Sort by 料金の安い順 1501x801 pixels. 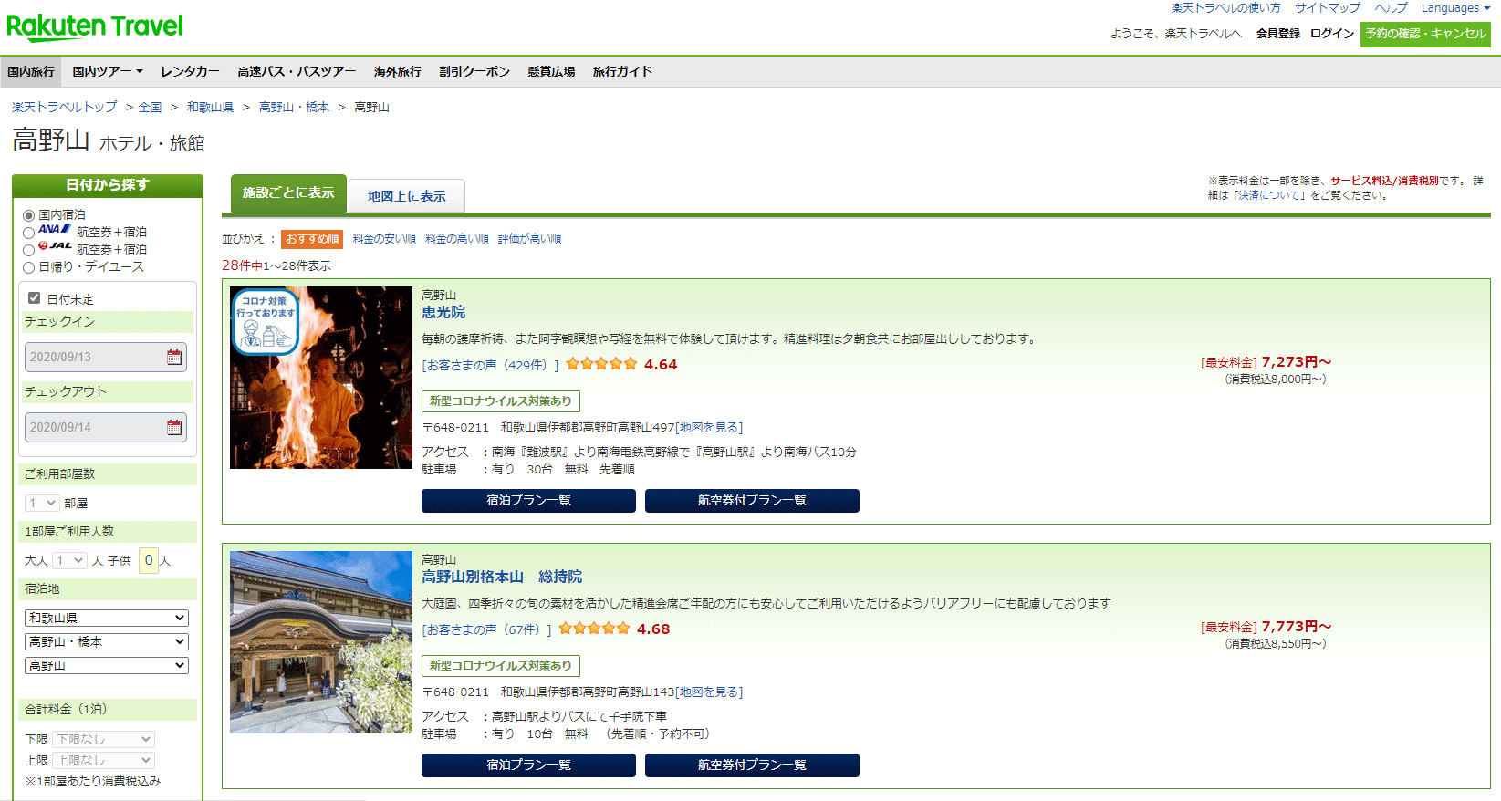coord(384,239)
